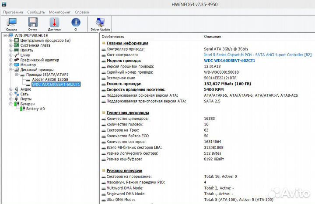The height and width of the screenshot is (204, 315).
Task: Click the battery icon beside Battery #0
Action: pos(22,109)
